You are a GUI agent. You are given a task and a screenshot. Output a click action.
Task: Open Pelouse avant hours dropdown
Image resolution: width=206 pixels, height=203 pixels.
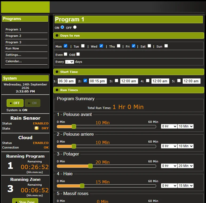(x=169, y=126)
